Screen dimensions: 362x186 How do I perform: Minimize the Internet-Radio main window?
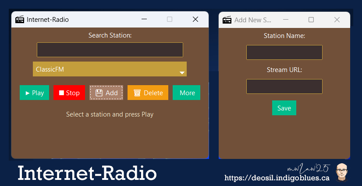pyautogui.click(x=144, y=19)
